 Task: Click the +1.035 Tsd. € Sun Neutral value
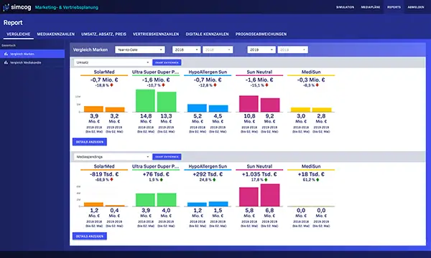click(x=259, y=174)
